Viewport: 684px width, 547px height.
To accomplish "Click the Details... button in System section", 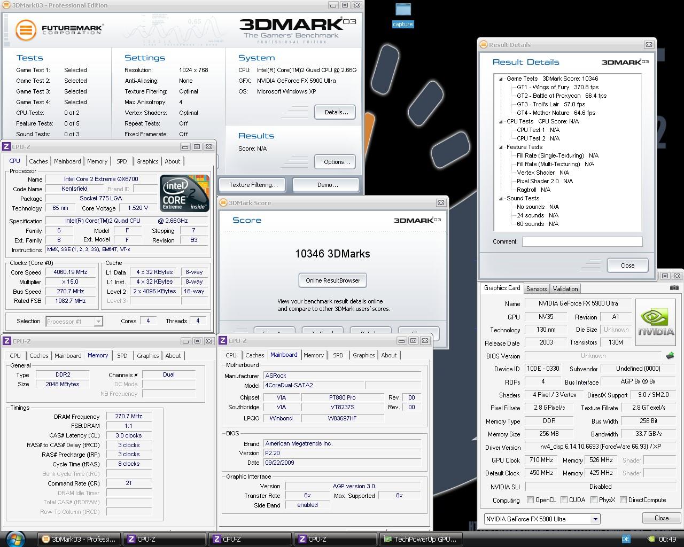I will 336,112.
